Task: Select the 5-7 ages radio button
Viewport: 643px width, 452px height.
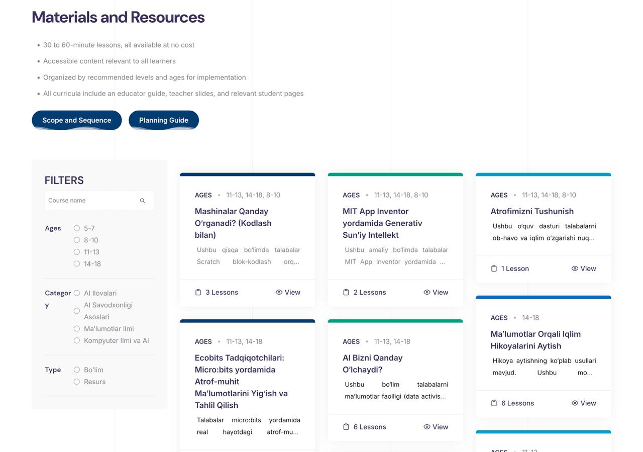Action: 77,228
